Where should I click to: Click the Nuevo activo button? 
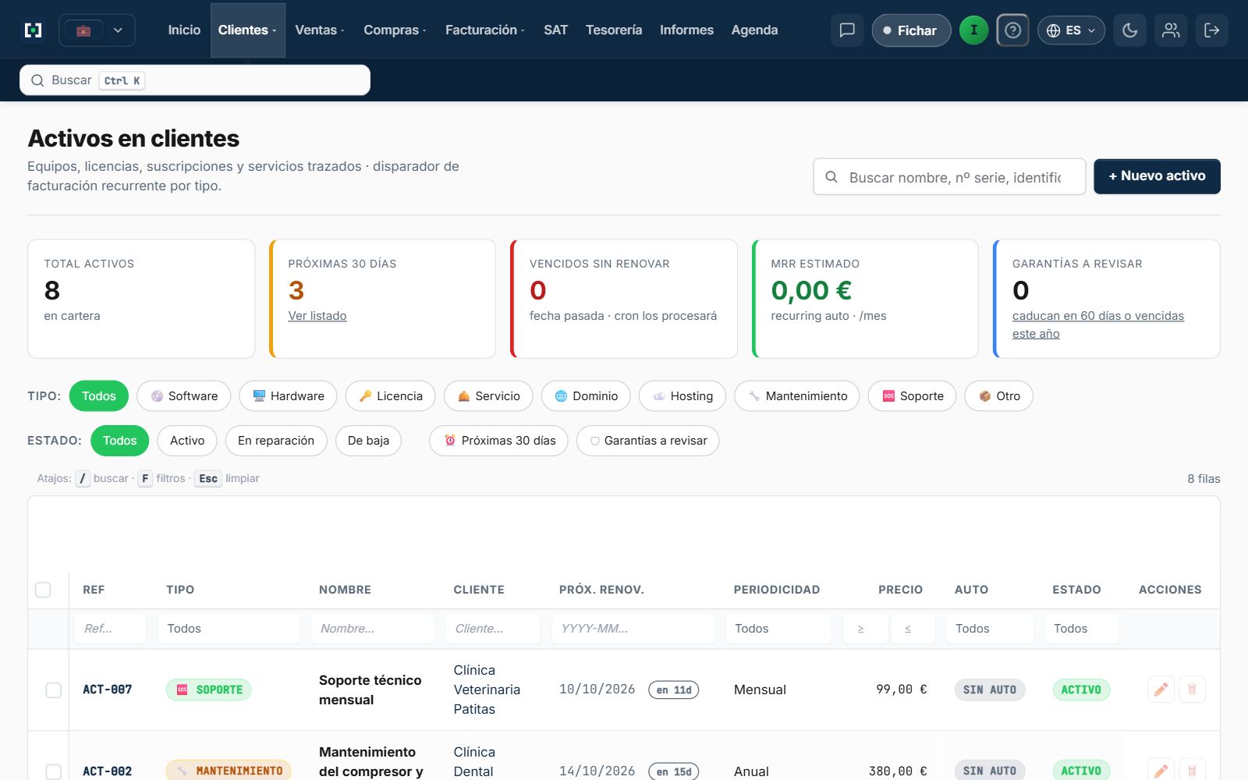(x=1157, y=176)
